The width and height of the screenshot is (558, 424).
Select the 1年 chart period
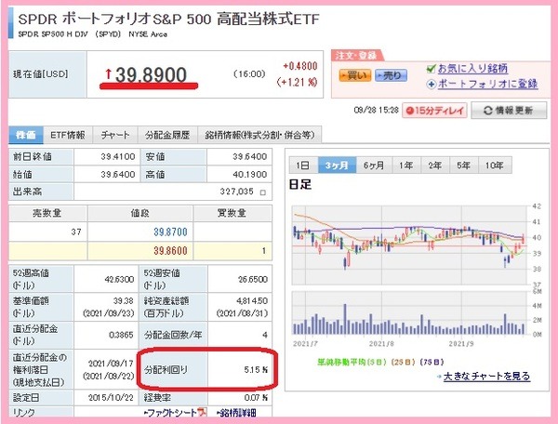point(406,166)
